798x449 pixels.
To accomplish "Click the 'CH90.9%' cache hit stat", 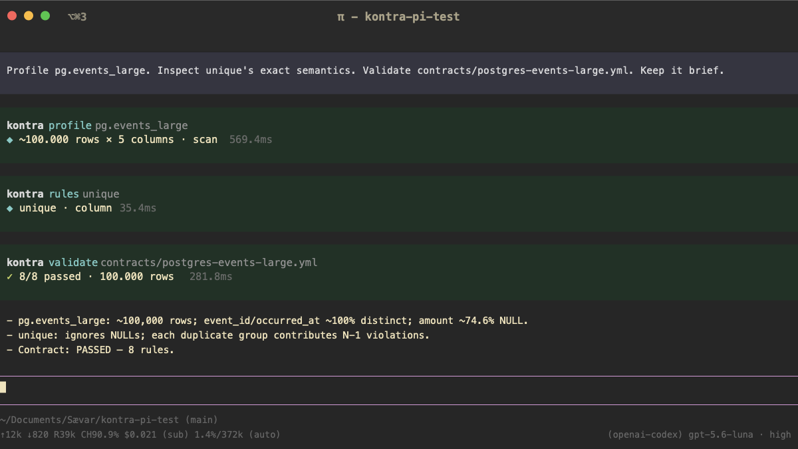I will pyautogui.click(x=100, y=434).
